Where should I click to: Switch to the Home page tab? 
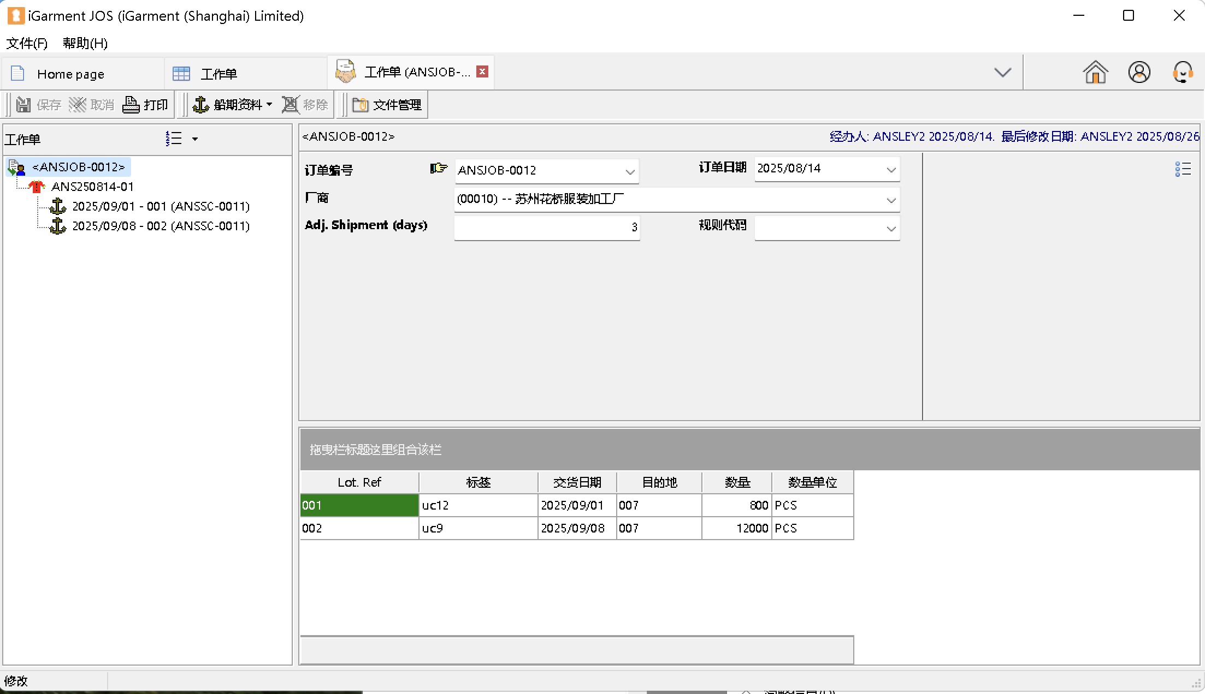click(70, 74)
